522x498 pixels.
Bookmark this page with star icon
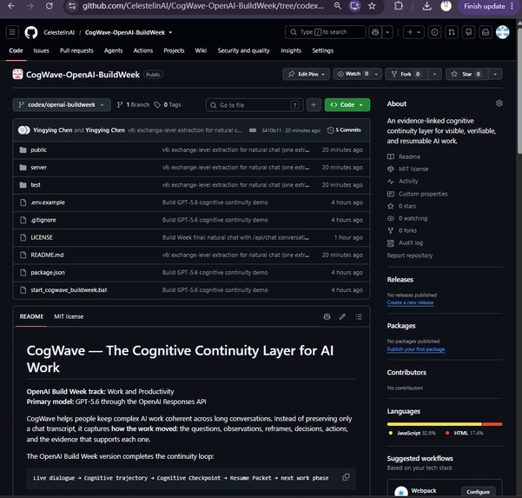coord(372,6)
